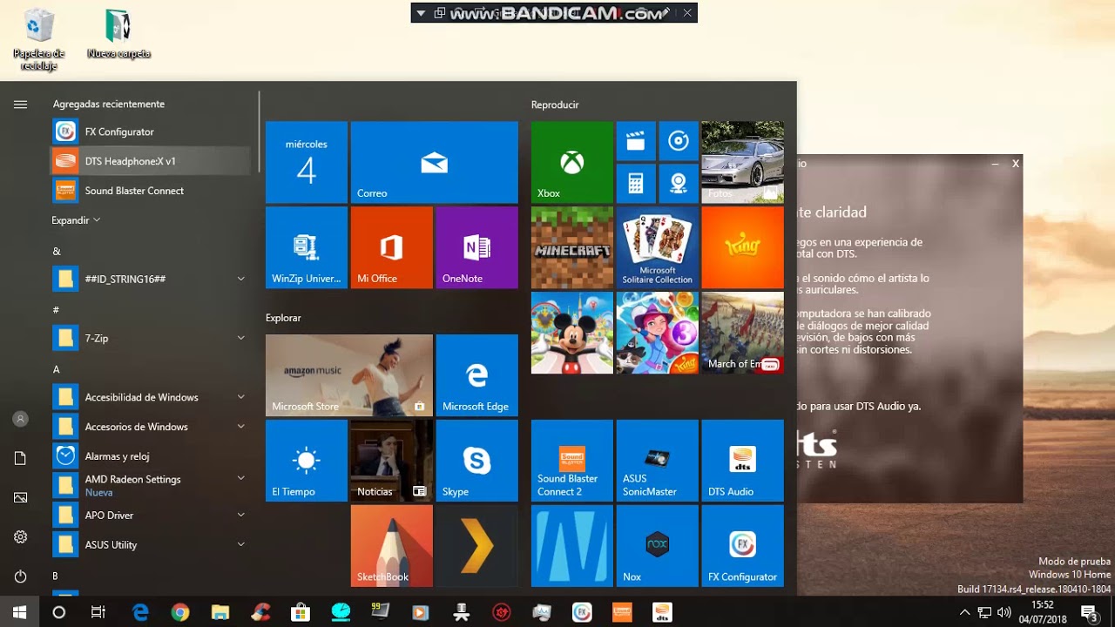The height and width of the screenshot is (627, 1115).
Task: Launch the WinZip Universal tile
Action: (307, 247)
